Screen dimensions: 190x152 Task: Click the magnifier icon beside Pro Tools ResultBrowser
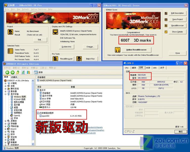55,59
